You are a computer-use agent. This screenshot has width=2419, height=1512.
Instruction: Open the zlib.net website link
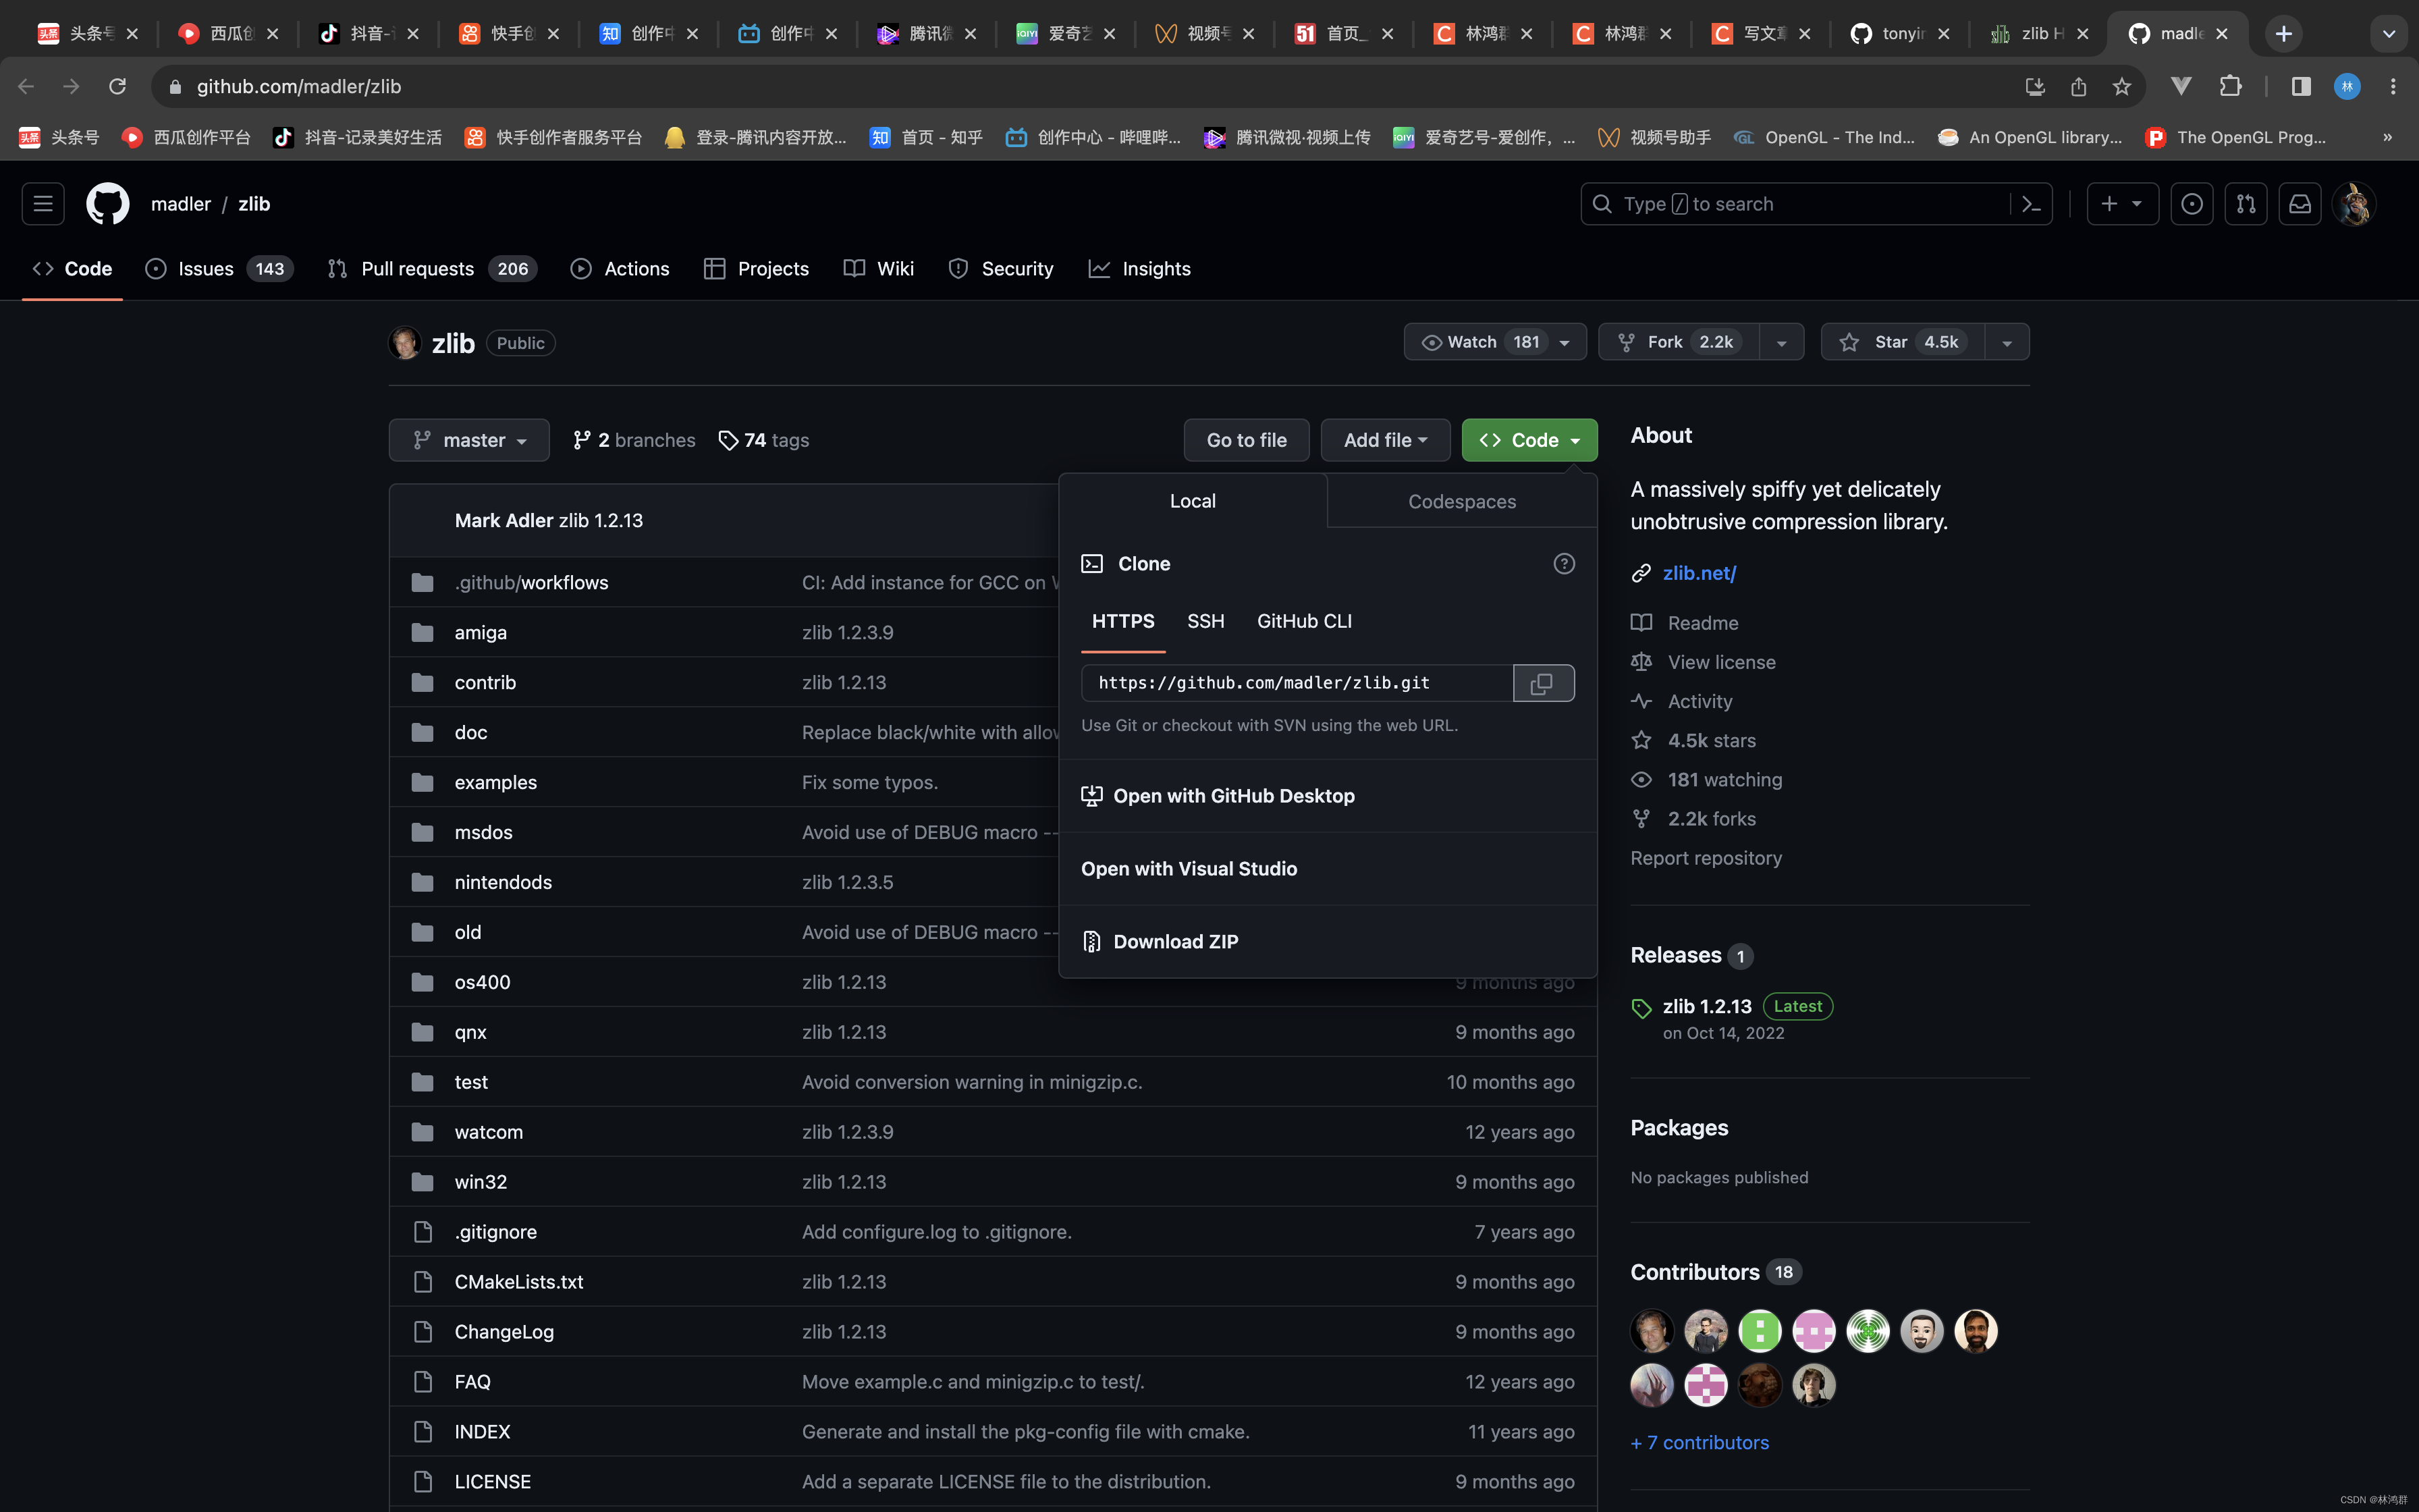click(1700, 573)
